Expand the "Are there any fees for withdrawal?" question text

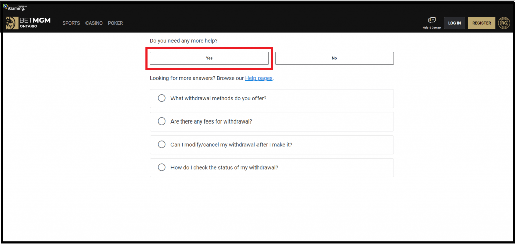click(212, 121)
